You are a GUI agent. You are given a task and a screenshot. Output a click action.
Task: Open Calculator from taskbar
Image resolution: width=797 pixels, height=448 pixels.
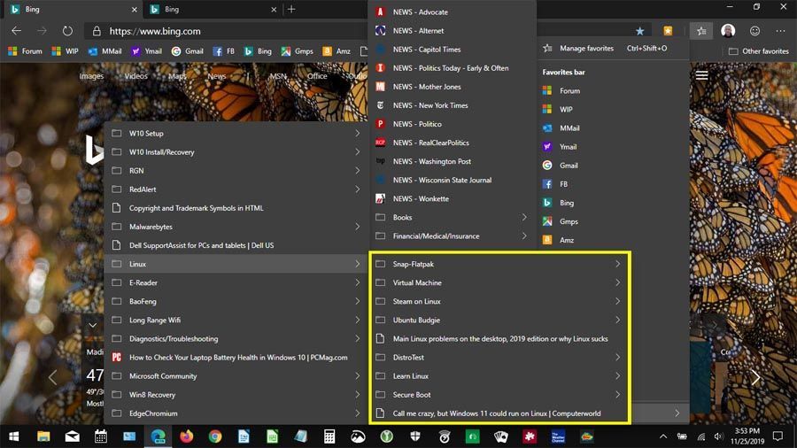click(329, 436)
